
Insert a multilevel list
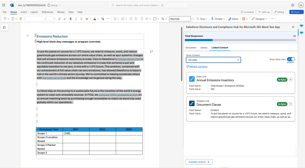tap(131, 19)
